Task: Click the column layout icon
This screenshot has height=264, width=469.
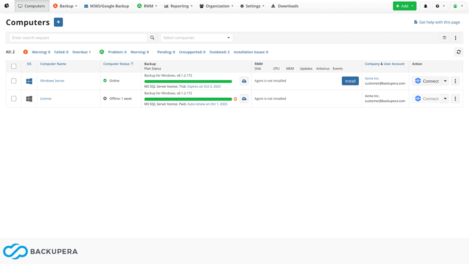Action: [x=444, y=38]
